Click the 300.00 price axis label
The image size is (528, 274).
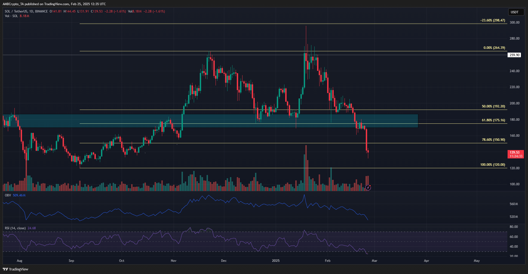point(514,23)
